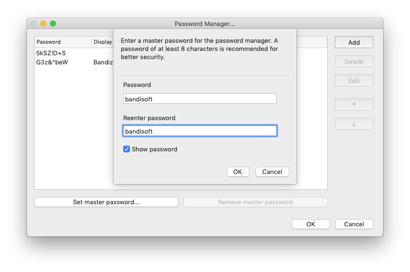Select the G3z&^beW password entry
Image resolution: width=410 pixels, height=272 pixels.
[52, 62]
